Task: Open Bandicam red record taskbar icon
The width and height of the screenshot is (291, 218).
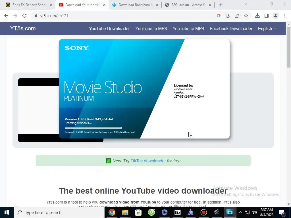Action: click(x=203, y=212)
